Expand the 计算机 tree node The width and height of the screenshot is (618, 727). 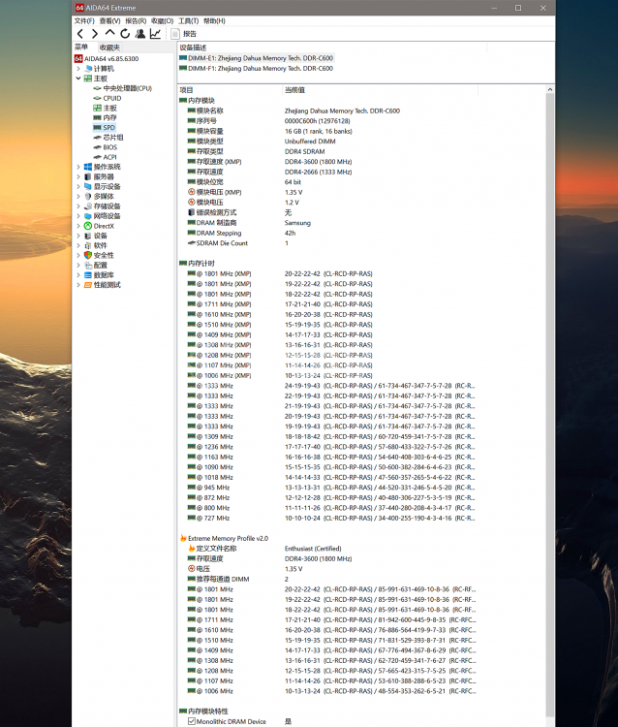(x=78, y=69)
